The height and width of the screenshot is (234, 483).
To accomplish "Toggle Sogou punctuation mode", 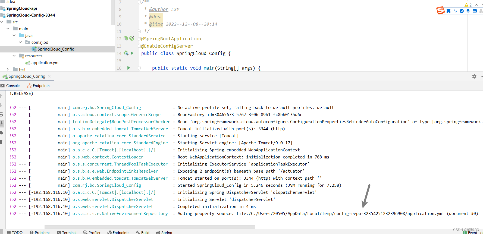I will [455, 11].
